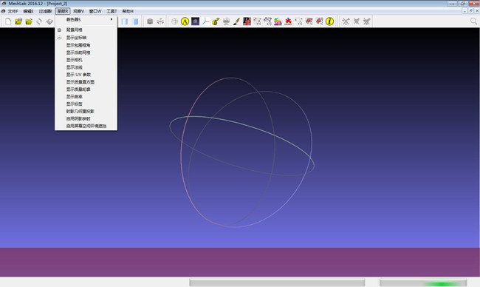Click the reload mesh arrows icon

[39, 21]
